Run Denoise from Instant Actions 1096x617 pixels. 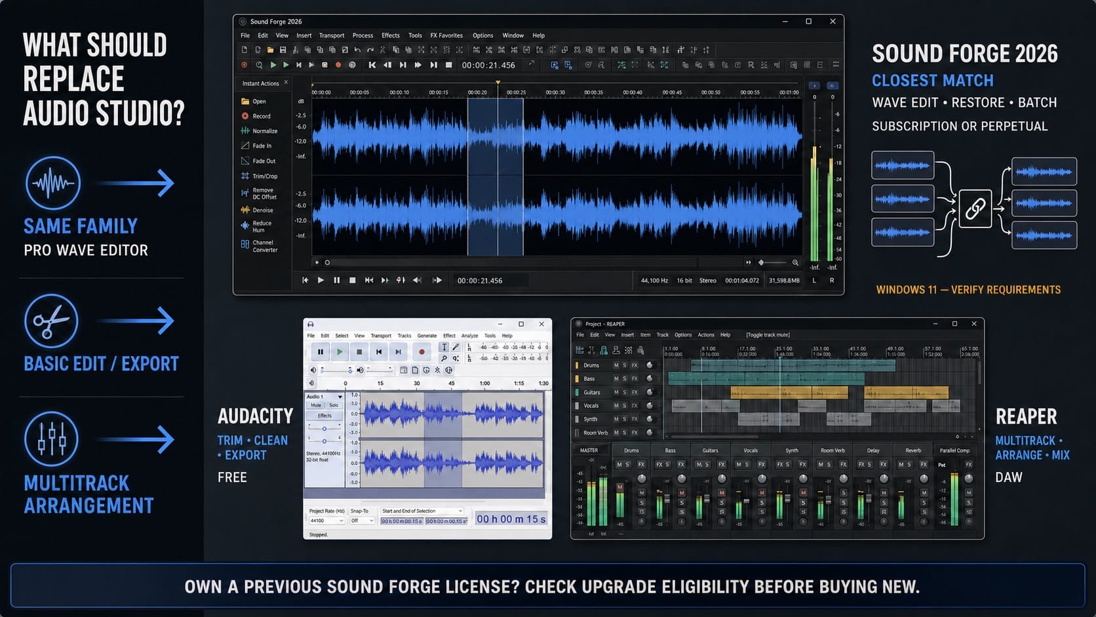[x=257, y=210]
